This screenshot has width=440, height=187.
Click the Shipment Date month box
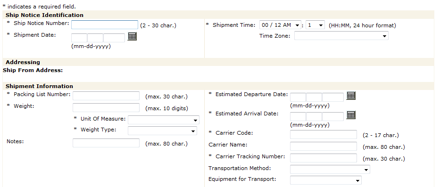coord(79,38)
